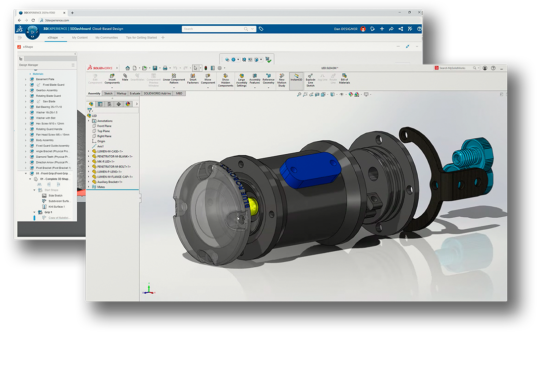Viewport: 545px width, 372px height.
Task: Switch to the MBD tab
Action: (x=179, y=94)
